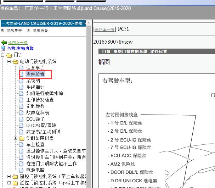The width and height of the screenshot is (215, 188).
Task: Select the 电动门锁控制系统 folder icon
Action: pyautogui.click(x=15, y=62)
